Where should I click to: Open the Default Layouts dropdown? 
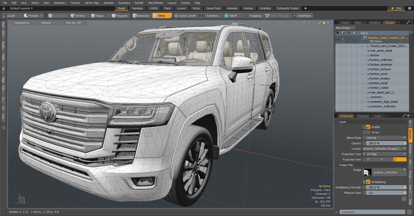(21, 8)
